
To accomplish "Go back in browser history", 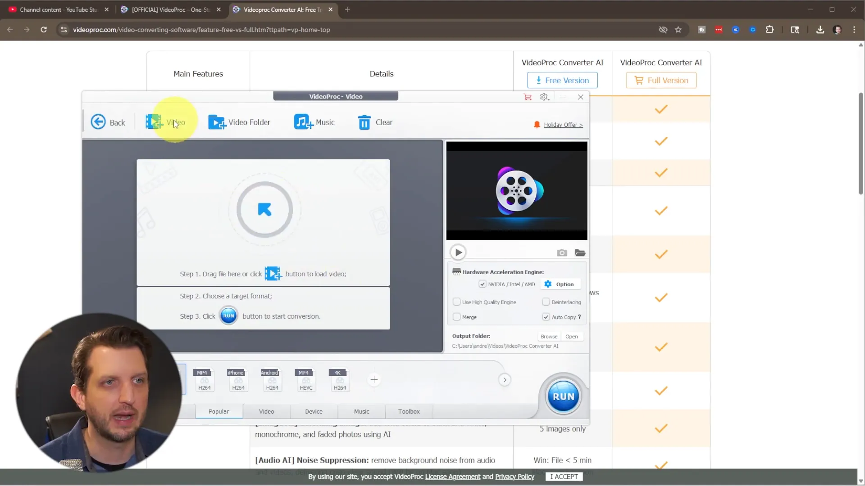I will 10,30.
